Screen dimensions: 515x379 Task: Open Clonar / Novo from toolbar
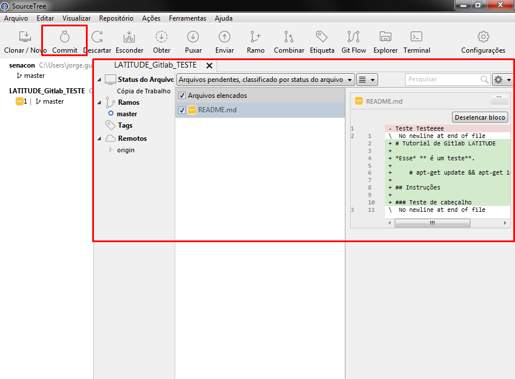(25, 38)
